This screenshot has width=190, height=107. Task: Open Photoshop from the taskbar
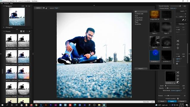coord(41,105)
